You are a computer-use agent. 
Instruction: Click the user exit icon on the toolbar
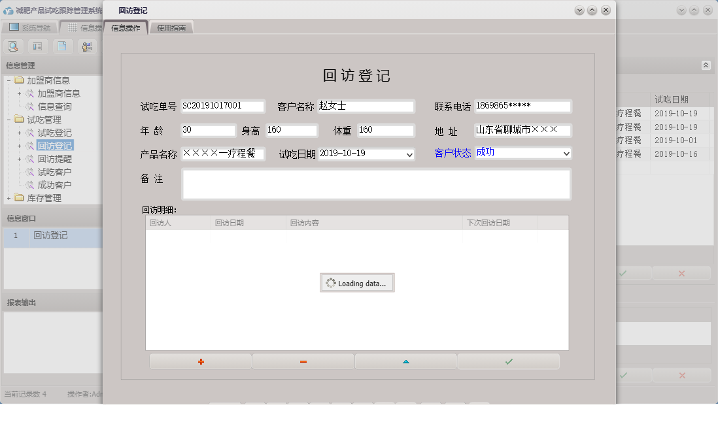tap(86, 46)
